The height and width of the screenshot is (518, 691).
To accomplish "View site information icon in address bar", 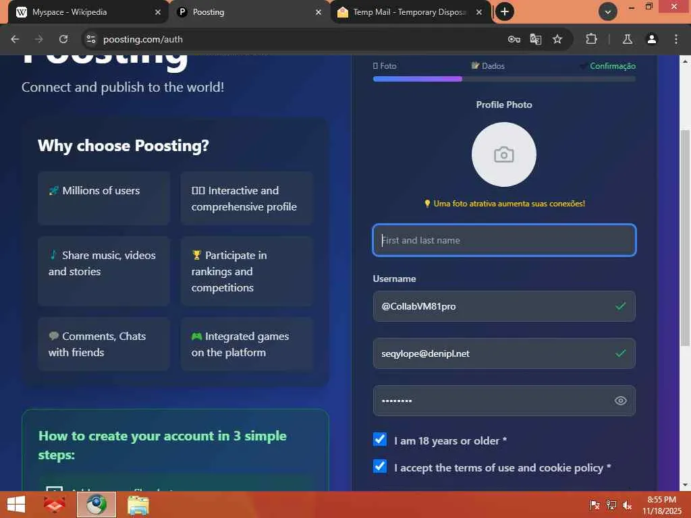I will (91, 39).
